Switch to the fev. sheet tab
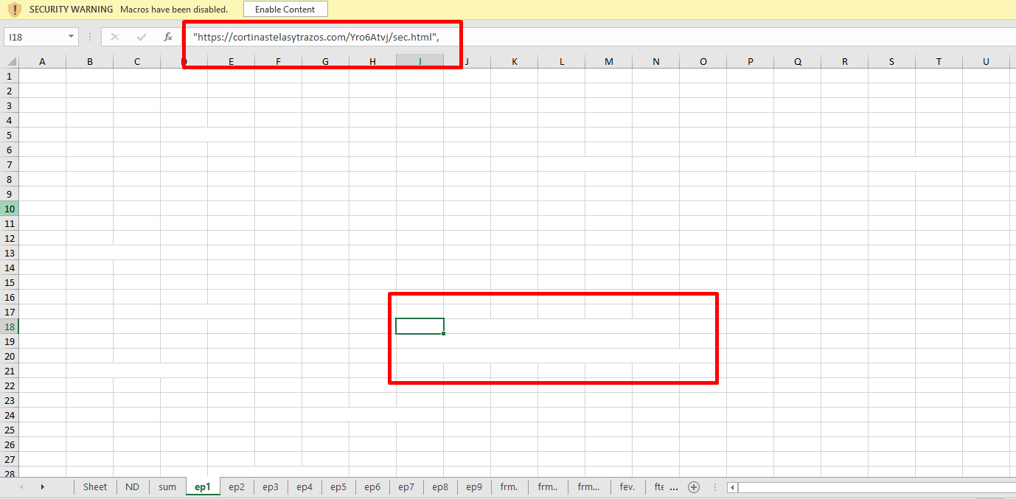 (x=627, y=487)
